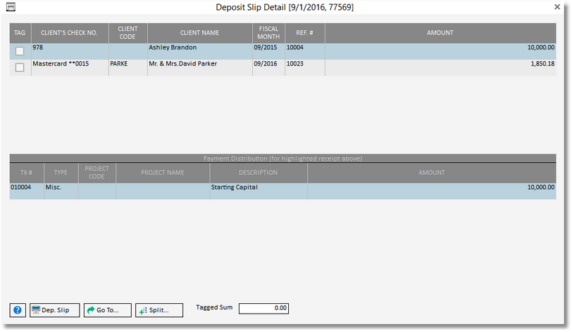Click the TYPE column header
The height and width of the screenshot is (332, 572).
click(x=61, y=173)
